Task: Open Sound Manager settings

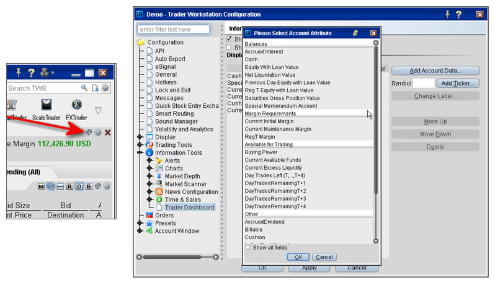Action: tap(176, 121)
